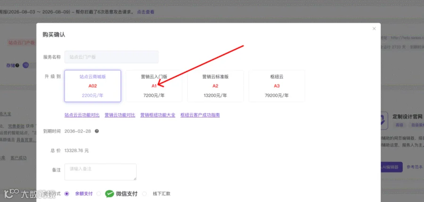The width and height of the screenshot is (424, 202).
Task: Open 营销枢纽功能大全 link
Action: 158,115
